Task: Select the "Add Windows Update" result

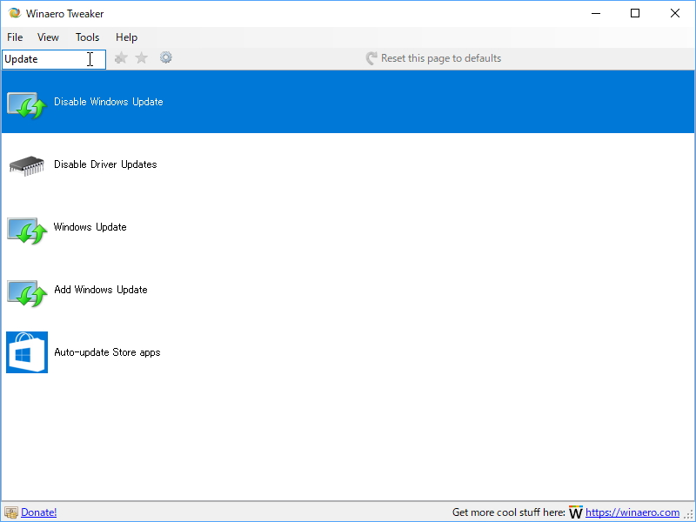Action: click(x=348, y=290)
